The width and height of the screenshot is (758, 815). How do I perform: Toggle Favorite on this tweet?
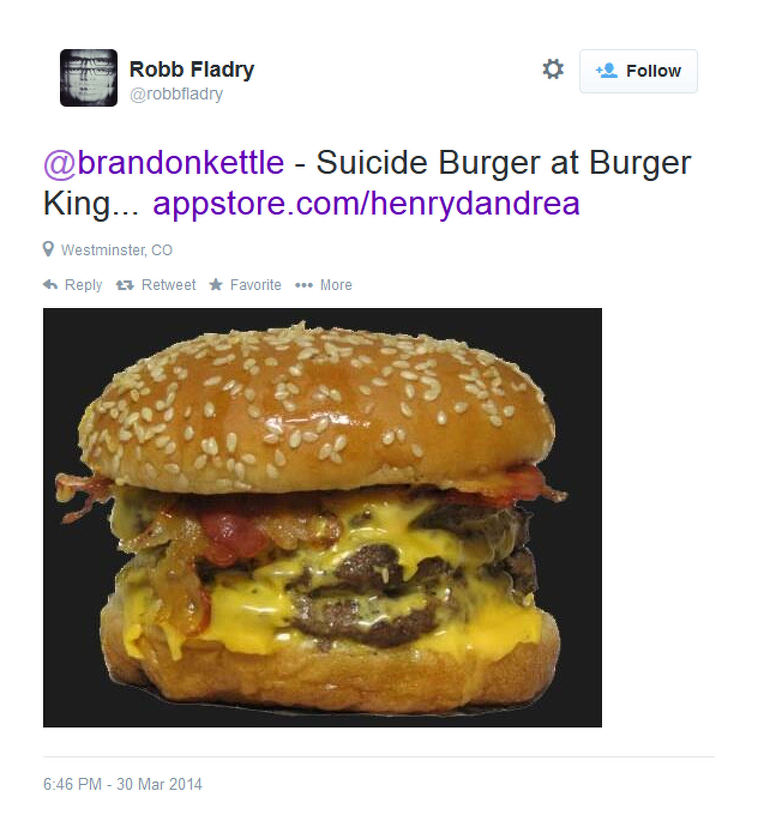coord(245,285)
